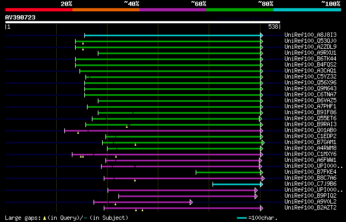Viewport: 346px width, 222px height.
Task: Click the yellow gap marker under A2ZDL9
Action: click(x=83, y=49)
